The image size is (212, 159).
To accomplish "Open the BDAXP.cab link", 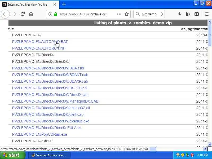I will tap(50, 81).
